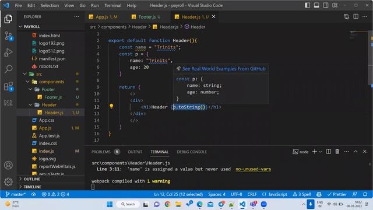This screenshot has height=210, width=373.
Task: Show code actions lightbulb on line 12
Action: pyautogui.click(x=111, y=106)
